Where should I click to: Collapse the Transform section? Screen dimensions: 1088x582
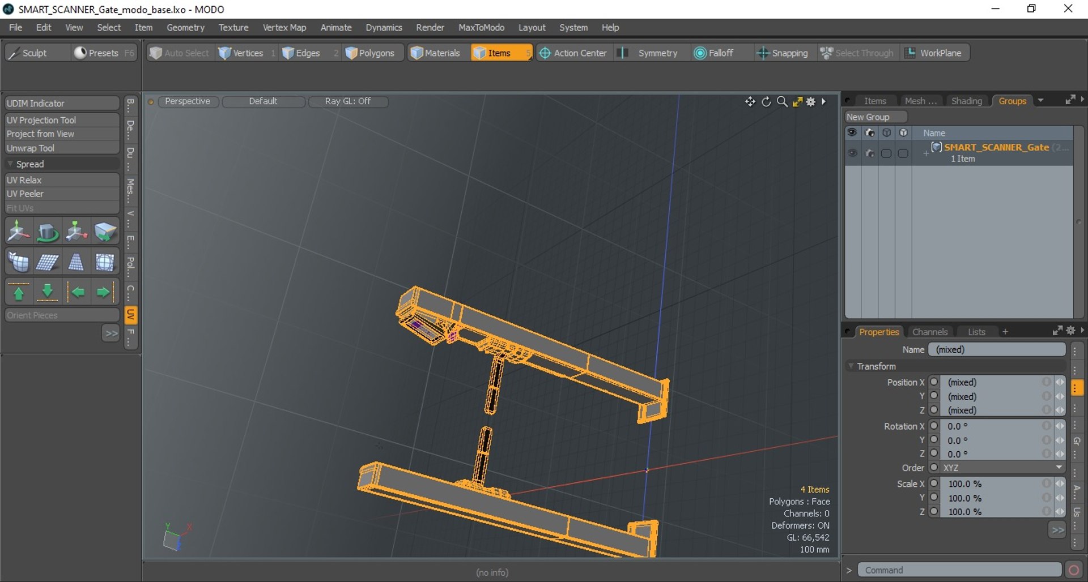pos(851,366)
